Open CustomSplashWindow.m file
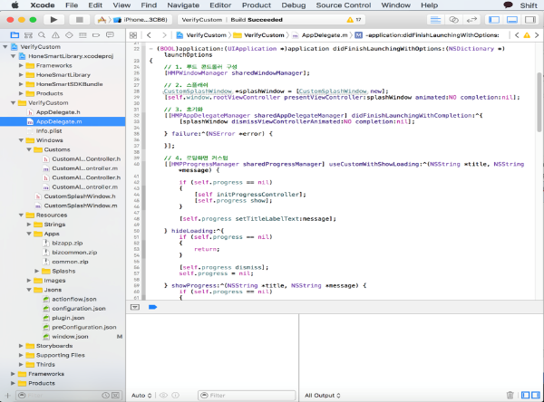This screenshot has width=544, height=402. pos(81,206)
